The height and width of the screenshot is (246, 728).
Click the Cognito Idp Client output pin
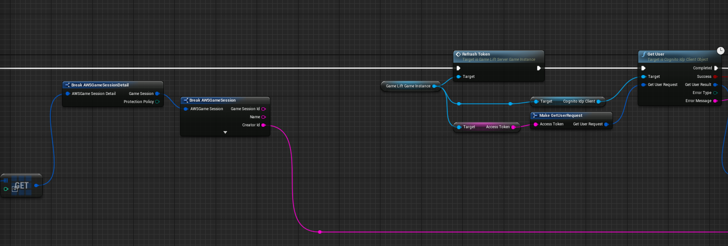[598, 101]
